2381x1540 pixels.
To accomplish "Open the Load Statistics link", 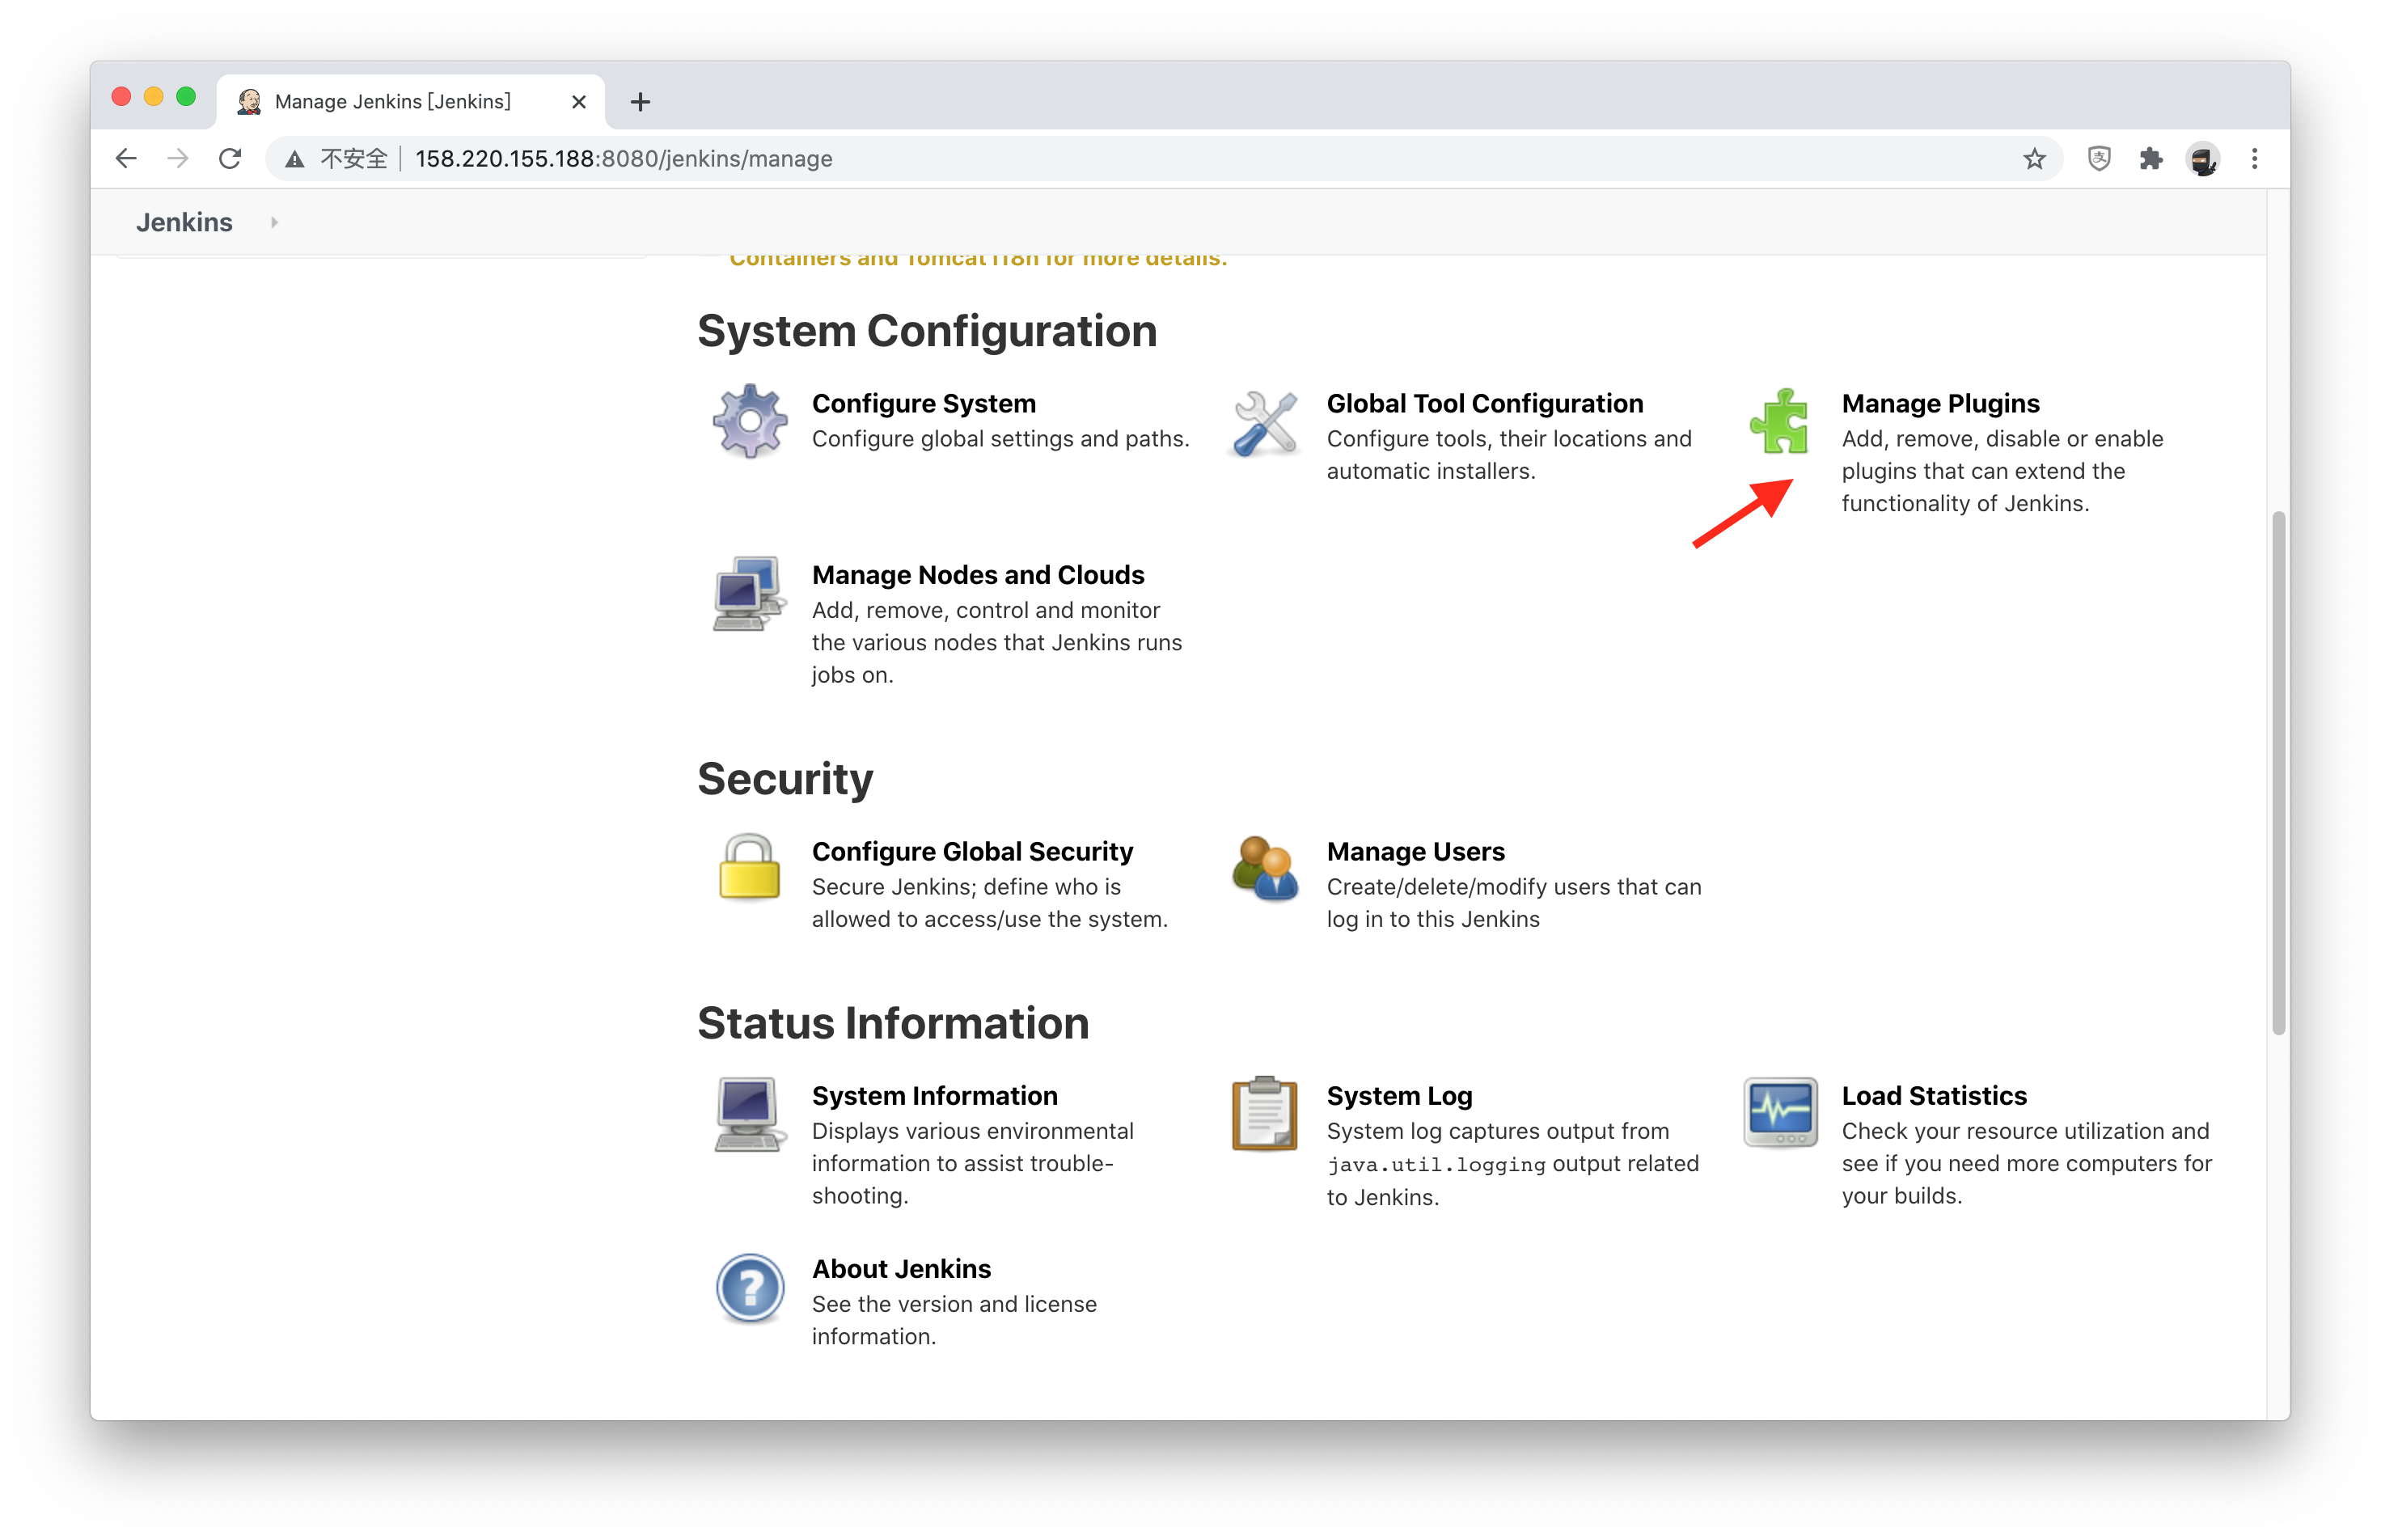I will pos(1934,1095).
